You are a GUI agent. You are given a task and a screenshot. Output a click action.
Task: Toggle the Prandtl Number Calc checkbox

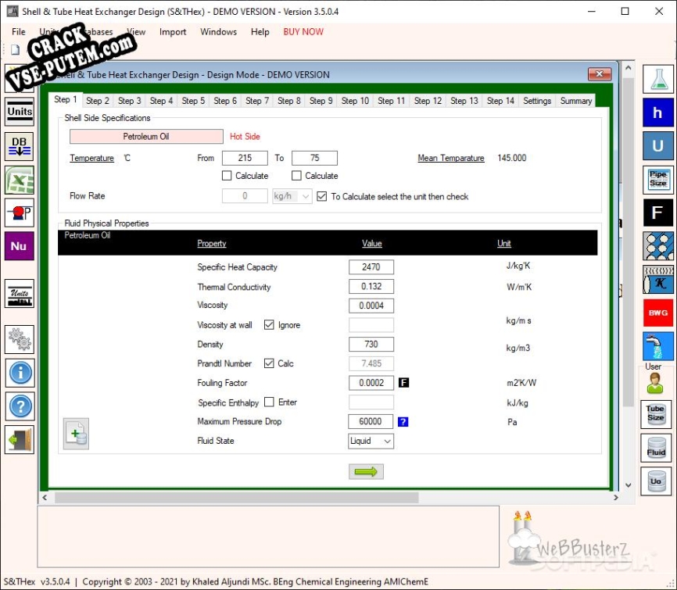click(269, 363)
